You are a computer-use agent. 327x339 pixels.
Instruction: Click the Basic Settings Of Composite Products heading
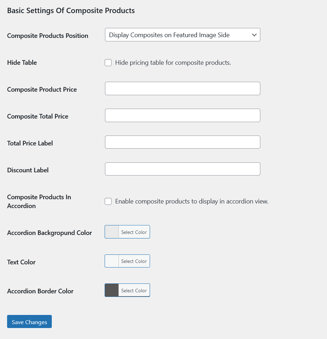click(71, 11)
